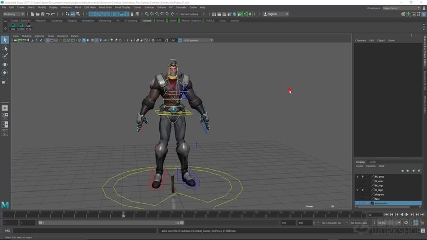Toggle visibility V on FK_arms layer
427x240 pixels.
coord(357,177)
